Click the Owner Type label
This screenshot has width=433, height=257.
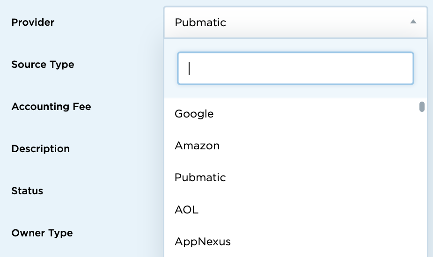pos(42,233)
